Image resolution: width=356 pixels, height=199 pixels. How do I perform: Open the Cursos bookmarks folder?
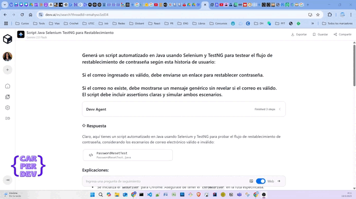pos(22,23)
